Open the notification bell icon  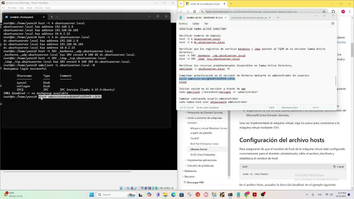coord(349,195)
